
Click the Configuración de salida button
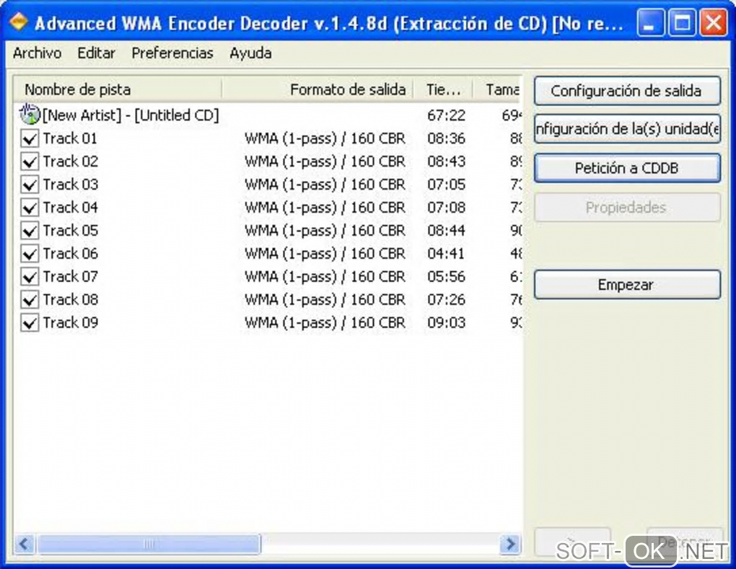[x=627, y=91]
